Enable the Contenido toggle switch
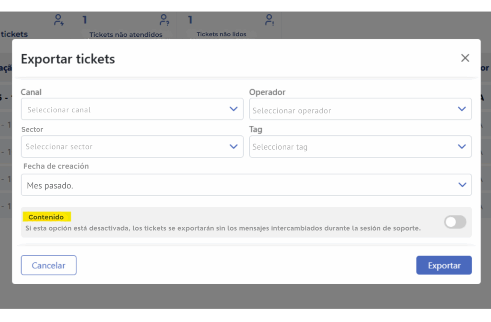 [x=455, y=222]
